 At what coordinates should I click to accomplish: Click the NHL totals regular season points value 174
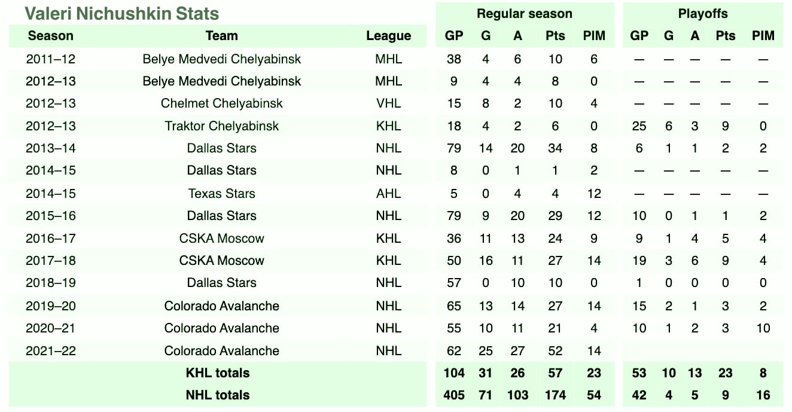pyautogui.click(x=555, y=395)
